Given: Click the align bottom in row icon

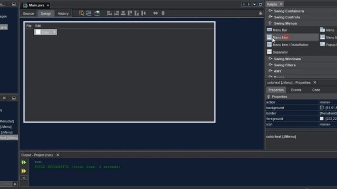Looking at the screenshot, I should click(137, 13).
